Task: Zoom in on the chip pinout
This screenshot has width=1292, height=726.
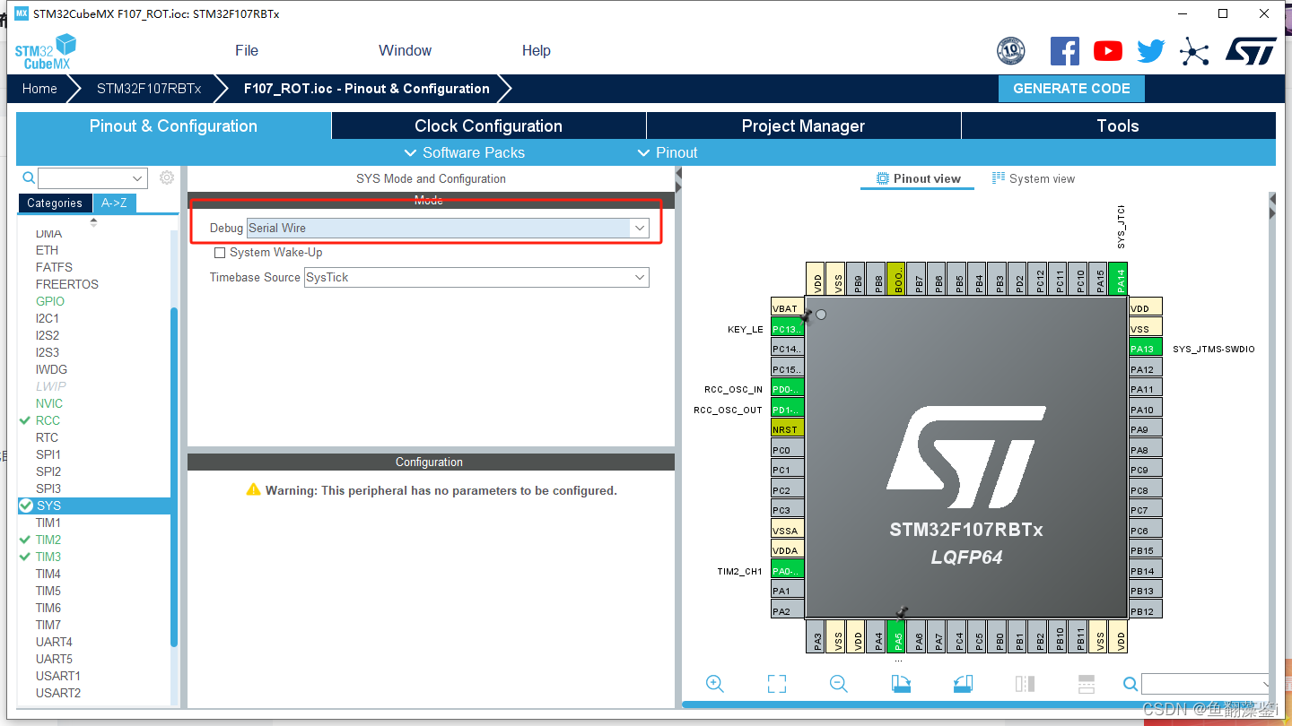Action: pos(715,684)
